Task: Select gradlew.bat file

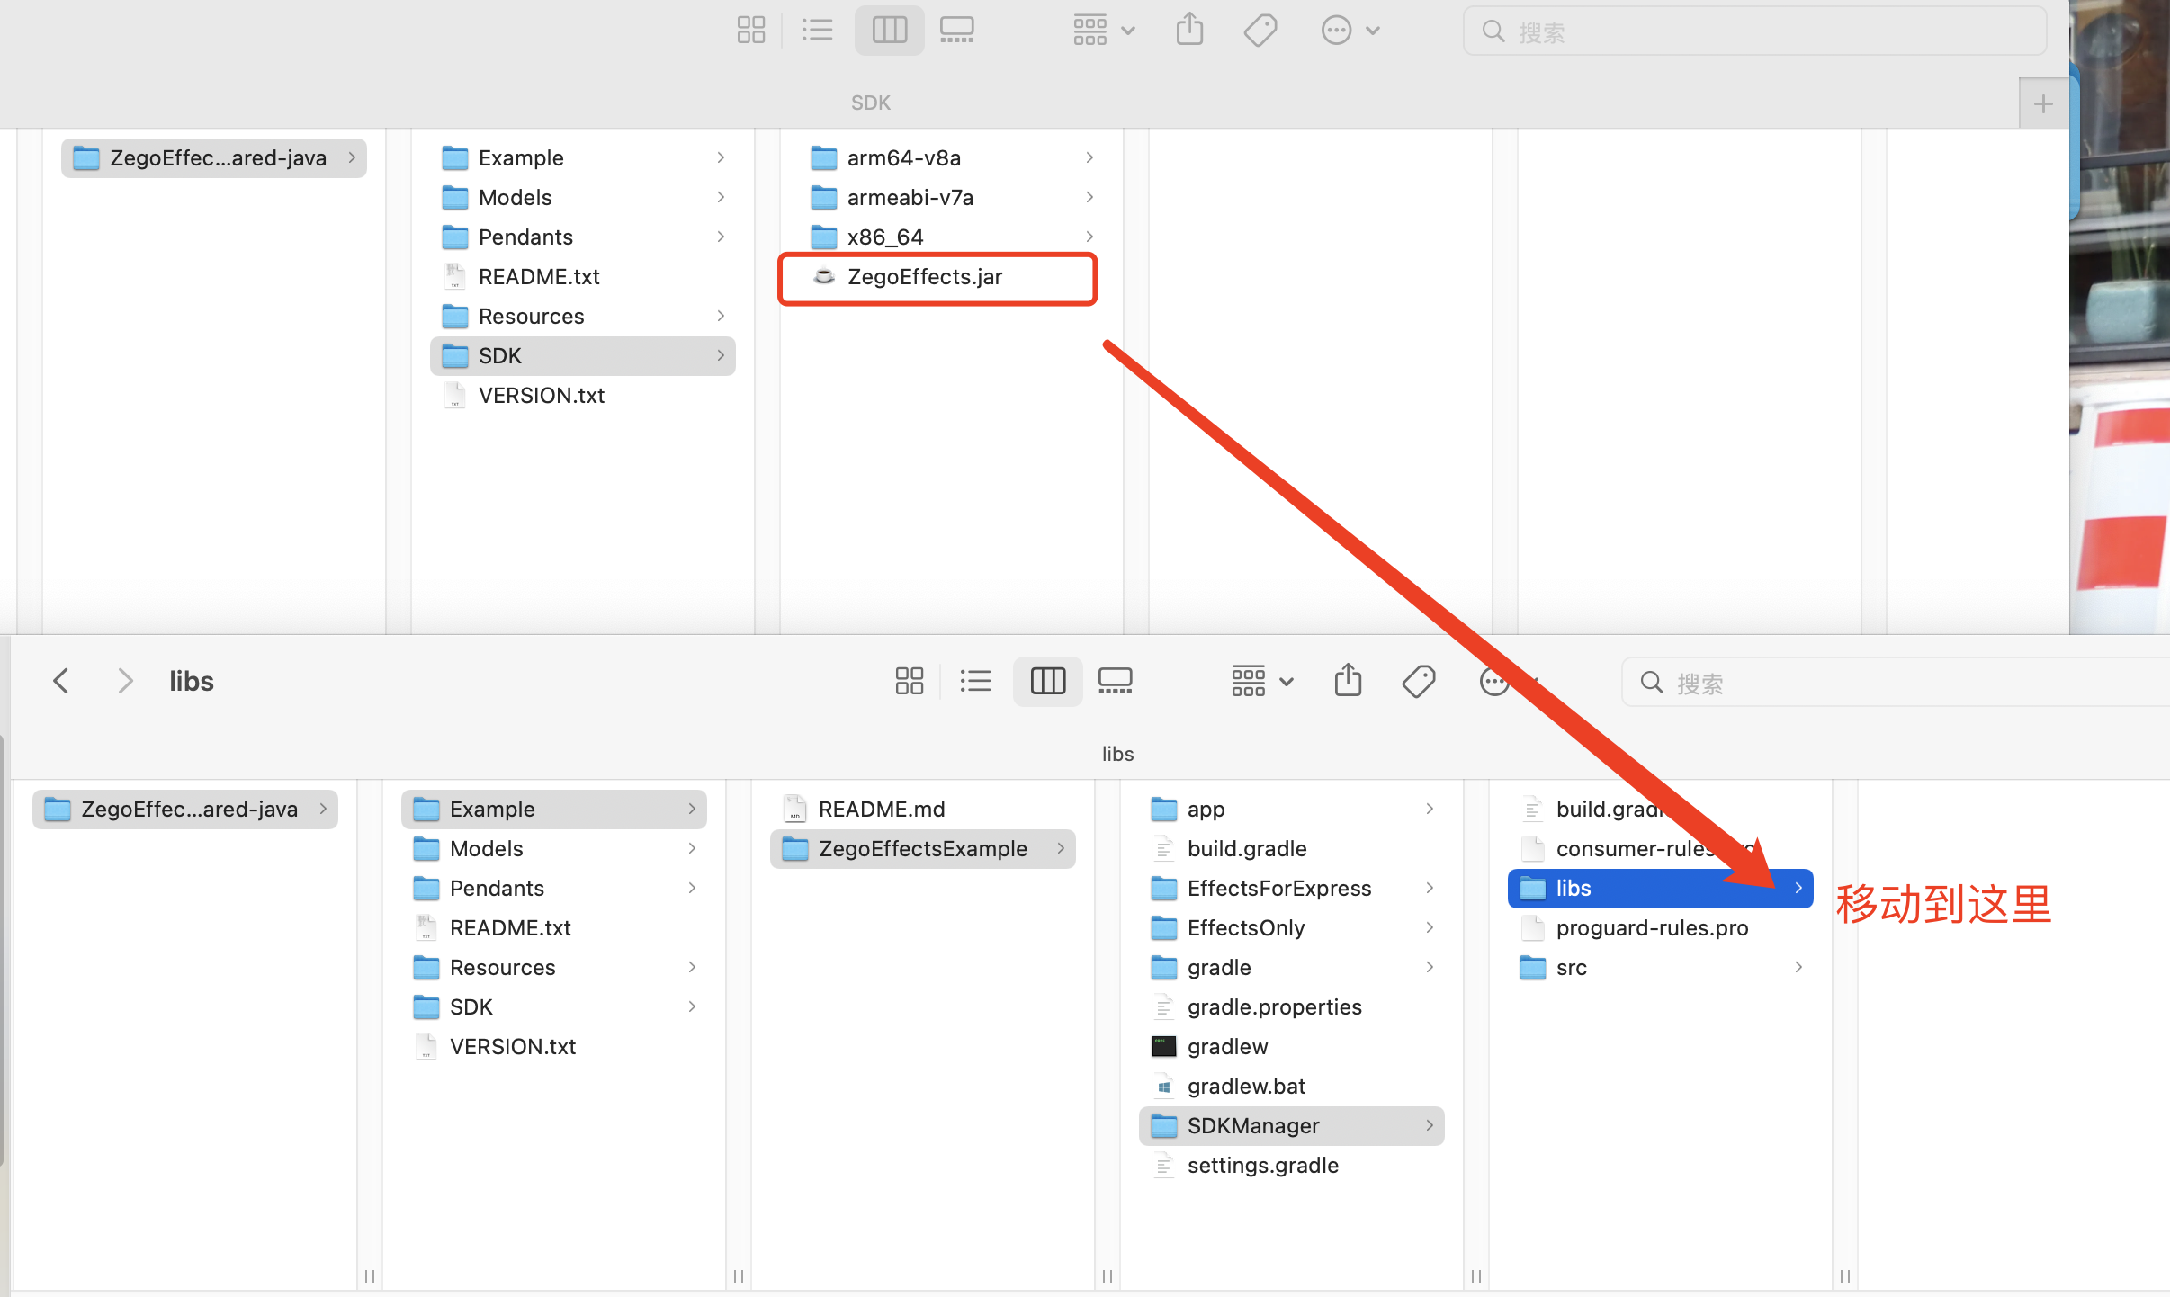Action: [1292, 1087]
